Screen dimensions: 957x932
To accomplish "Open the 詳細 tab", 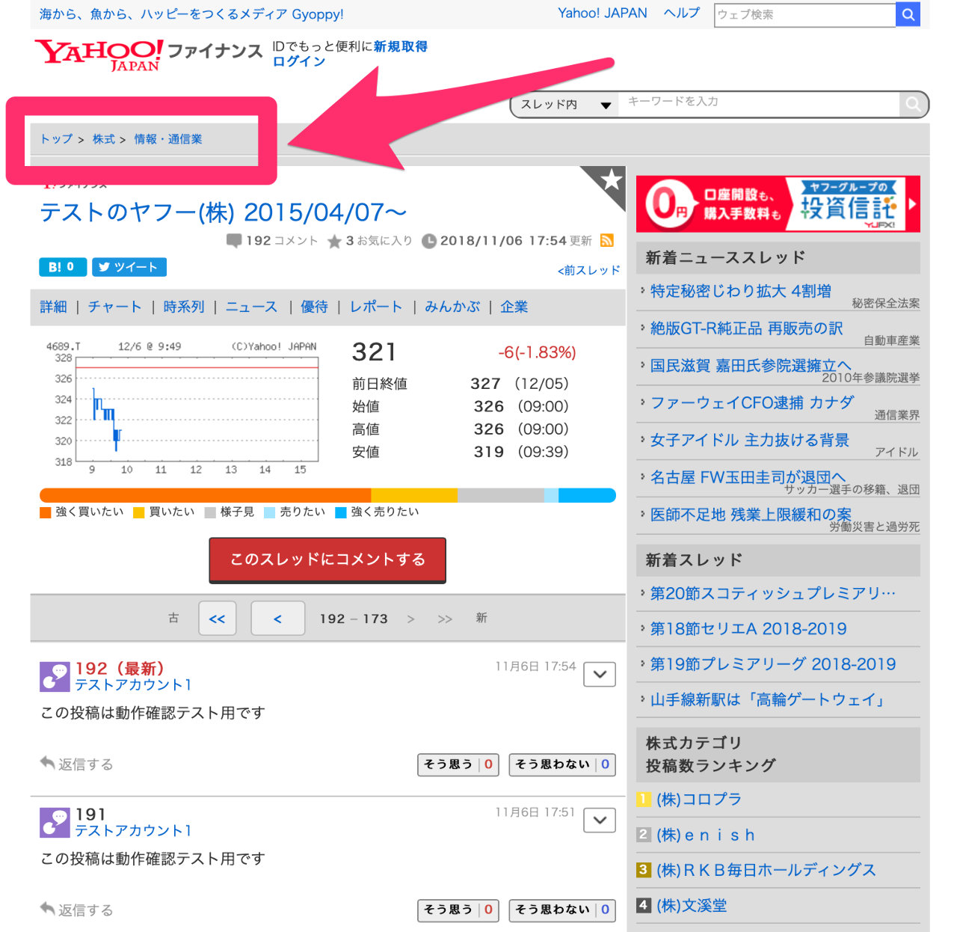I will pos(54,307).
